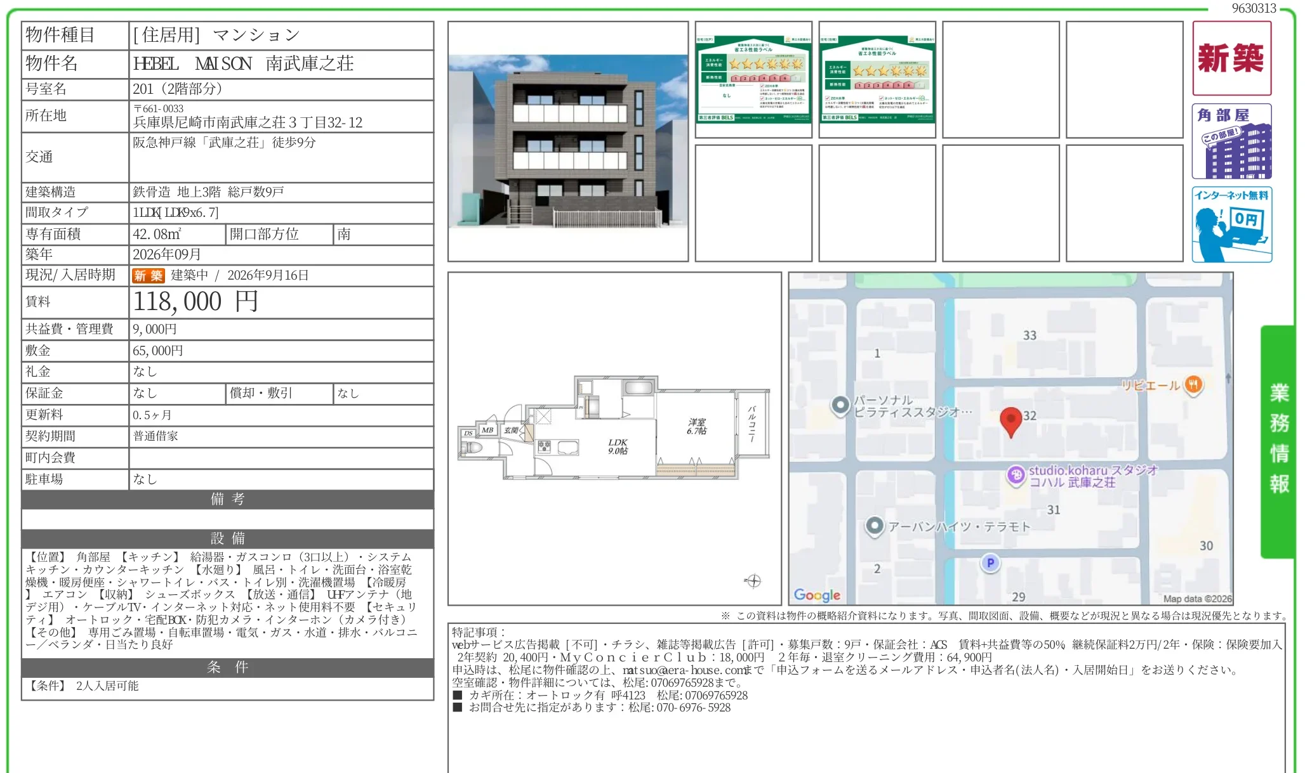Open the 業務情報 side tab
1305x773 pixels.
point(1278,441)
